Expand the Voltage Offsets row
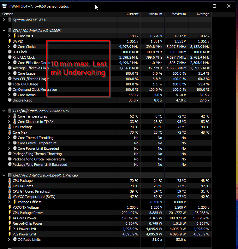 coord(9,202)
